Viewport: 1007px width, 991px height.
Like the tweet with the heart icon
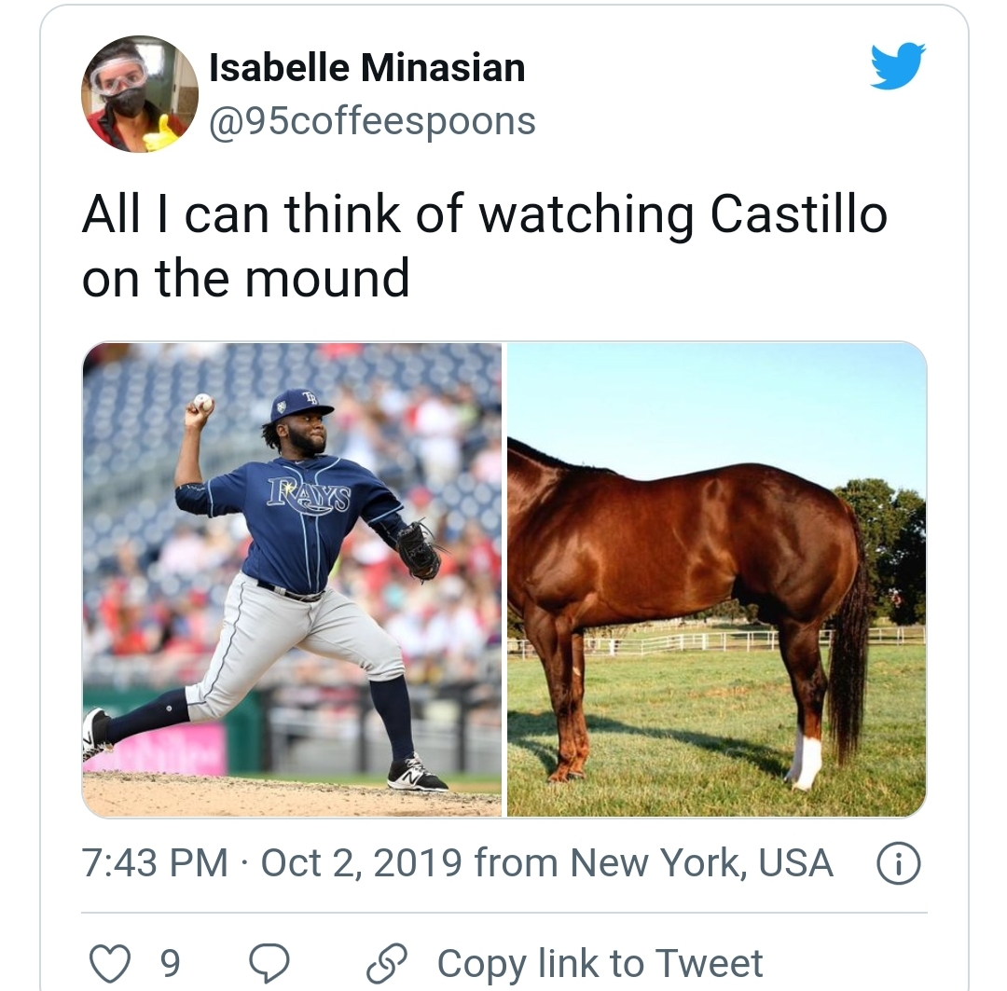click(109, 963)
